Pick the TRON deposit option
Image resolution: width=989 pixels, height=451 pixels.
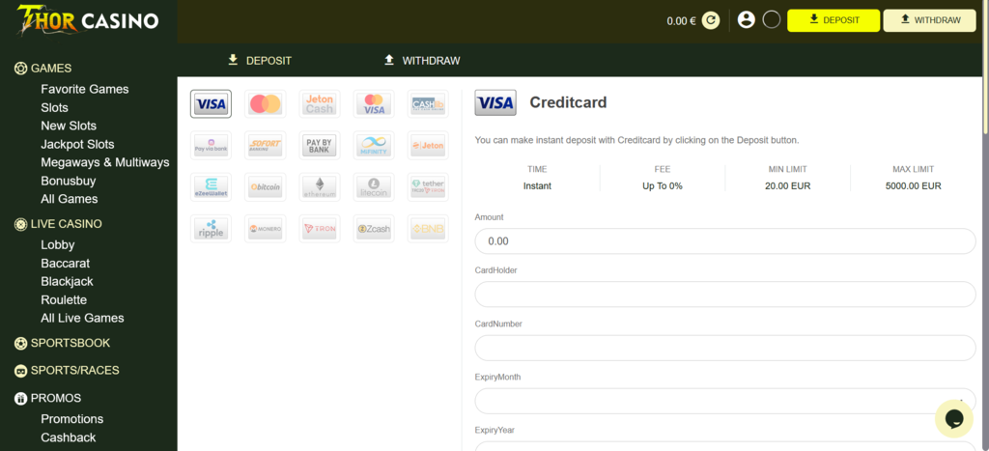319,229
